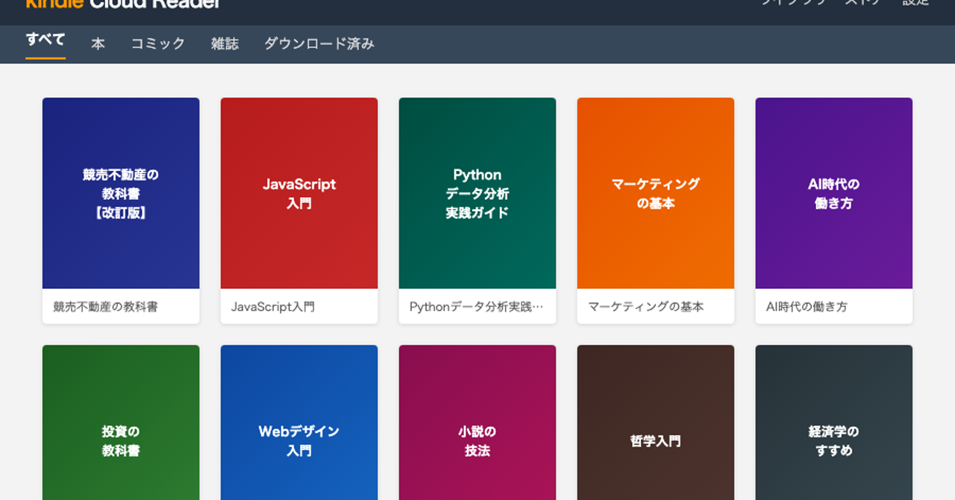Open the green Pythonデータ分析実践ガイド cover
Viewport: 955px width, 500px height.
[477, 193]
